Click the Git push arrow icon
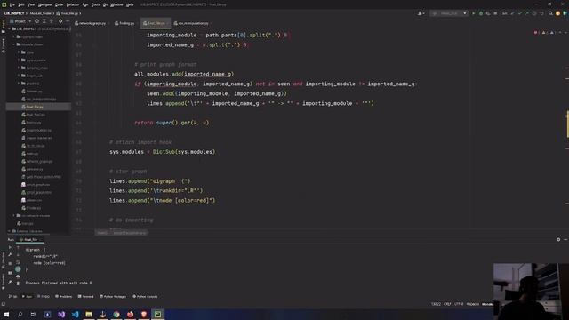569x320 pixels. tap(527, 13)
